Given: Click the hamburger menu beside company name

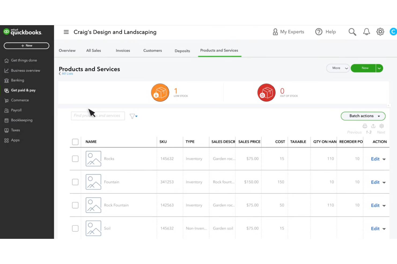Looking at the screenshot, I should 66,32.
